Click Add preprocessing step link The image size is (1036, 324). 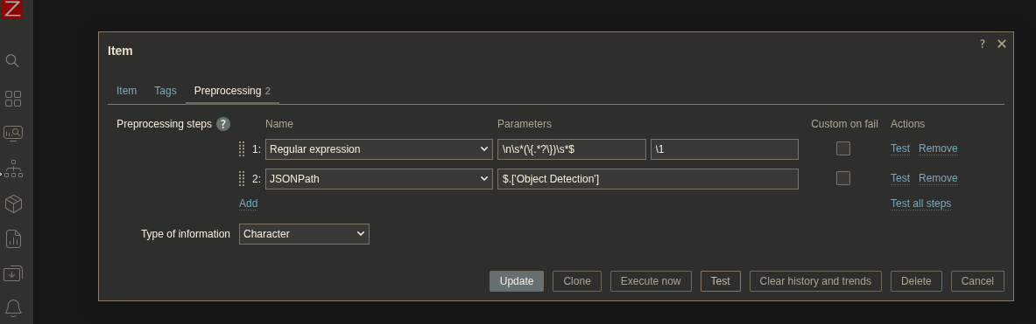249,203
